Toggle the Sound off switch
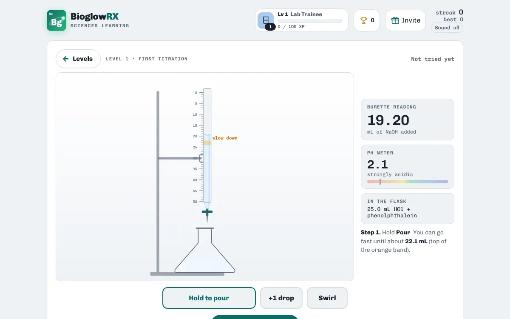 pyautogui.click(x=447, y=28)
